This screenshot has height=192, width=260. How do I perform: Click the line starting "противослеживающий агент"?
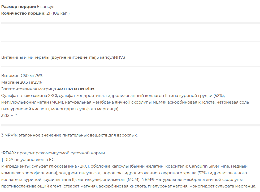[x=129, y=186]
